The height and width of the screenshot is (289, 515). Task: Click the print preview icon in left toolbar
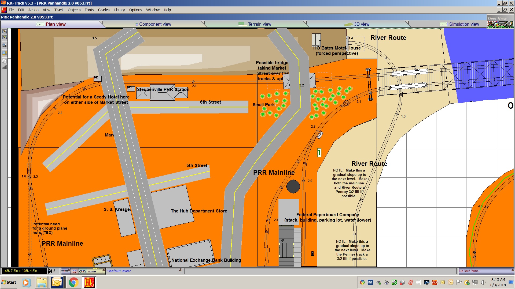(5, 45)
